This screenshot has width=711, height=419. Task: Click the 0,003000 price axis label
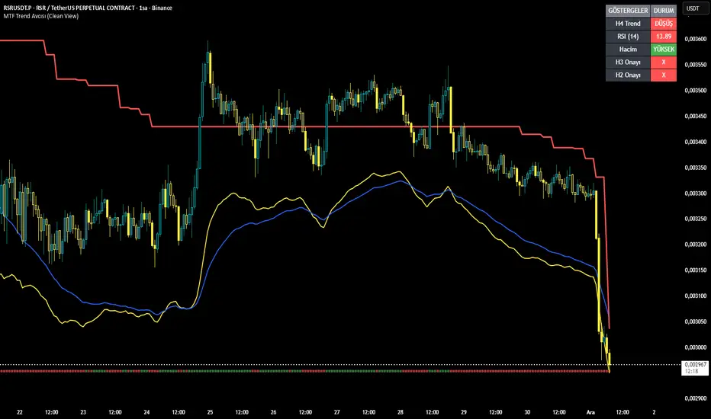pyautogui.click(x=695, y=347)
